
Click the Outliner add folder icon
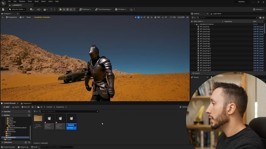261,17
